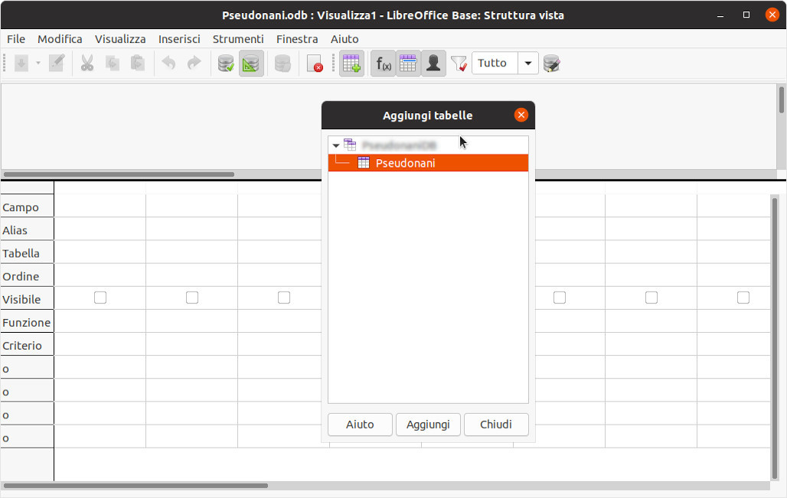Open the File menu

pyautogui.click(x=16, y=39)
